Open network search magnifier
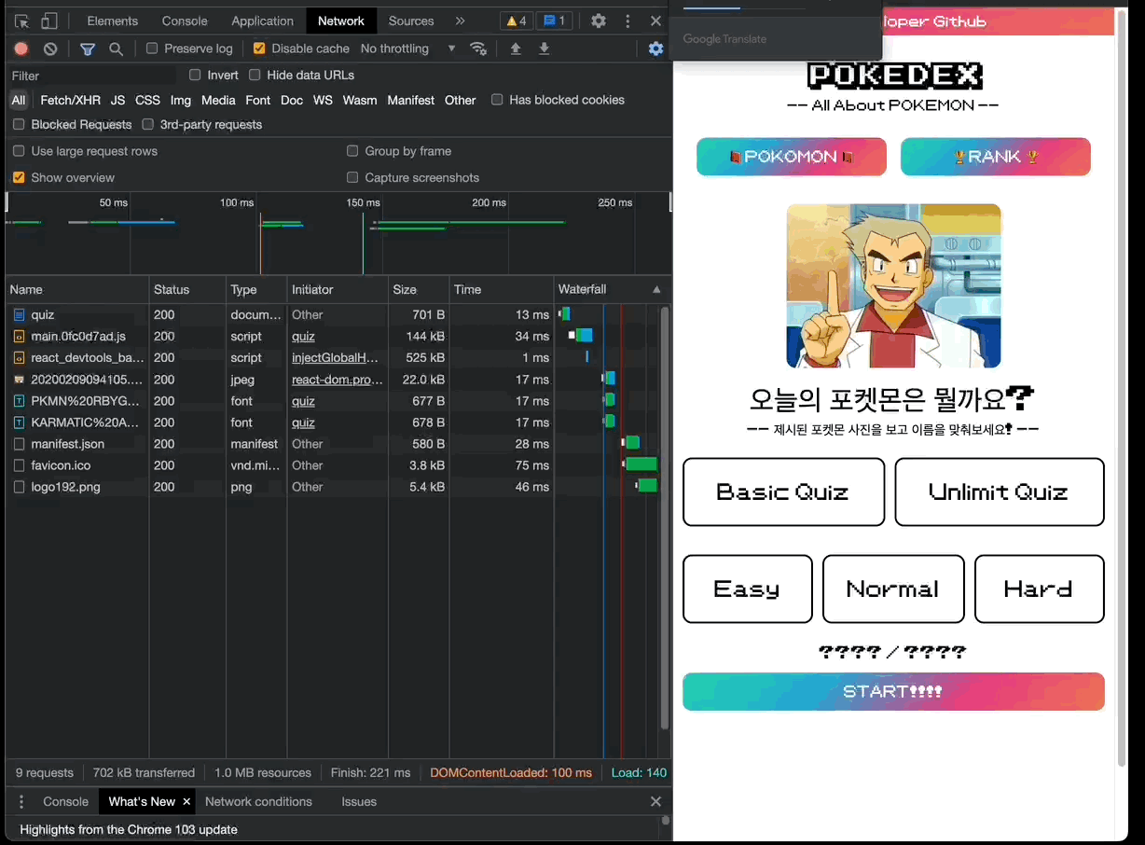 [x=116, y=48]
